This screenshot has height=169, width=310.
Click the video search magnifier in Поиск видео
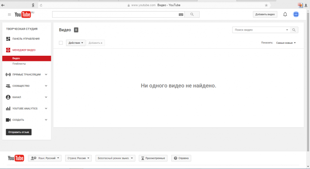click(294, 30)
